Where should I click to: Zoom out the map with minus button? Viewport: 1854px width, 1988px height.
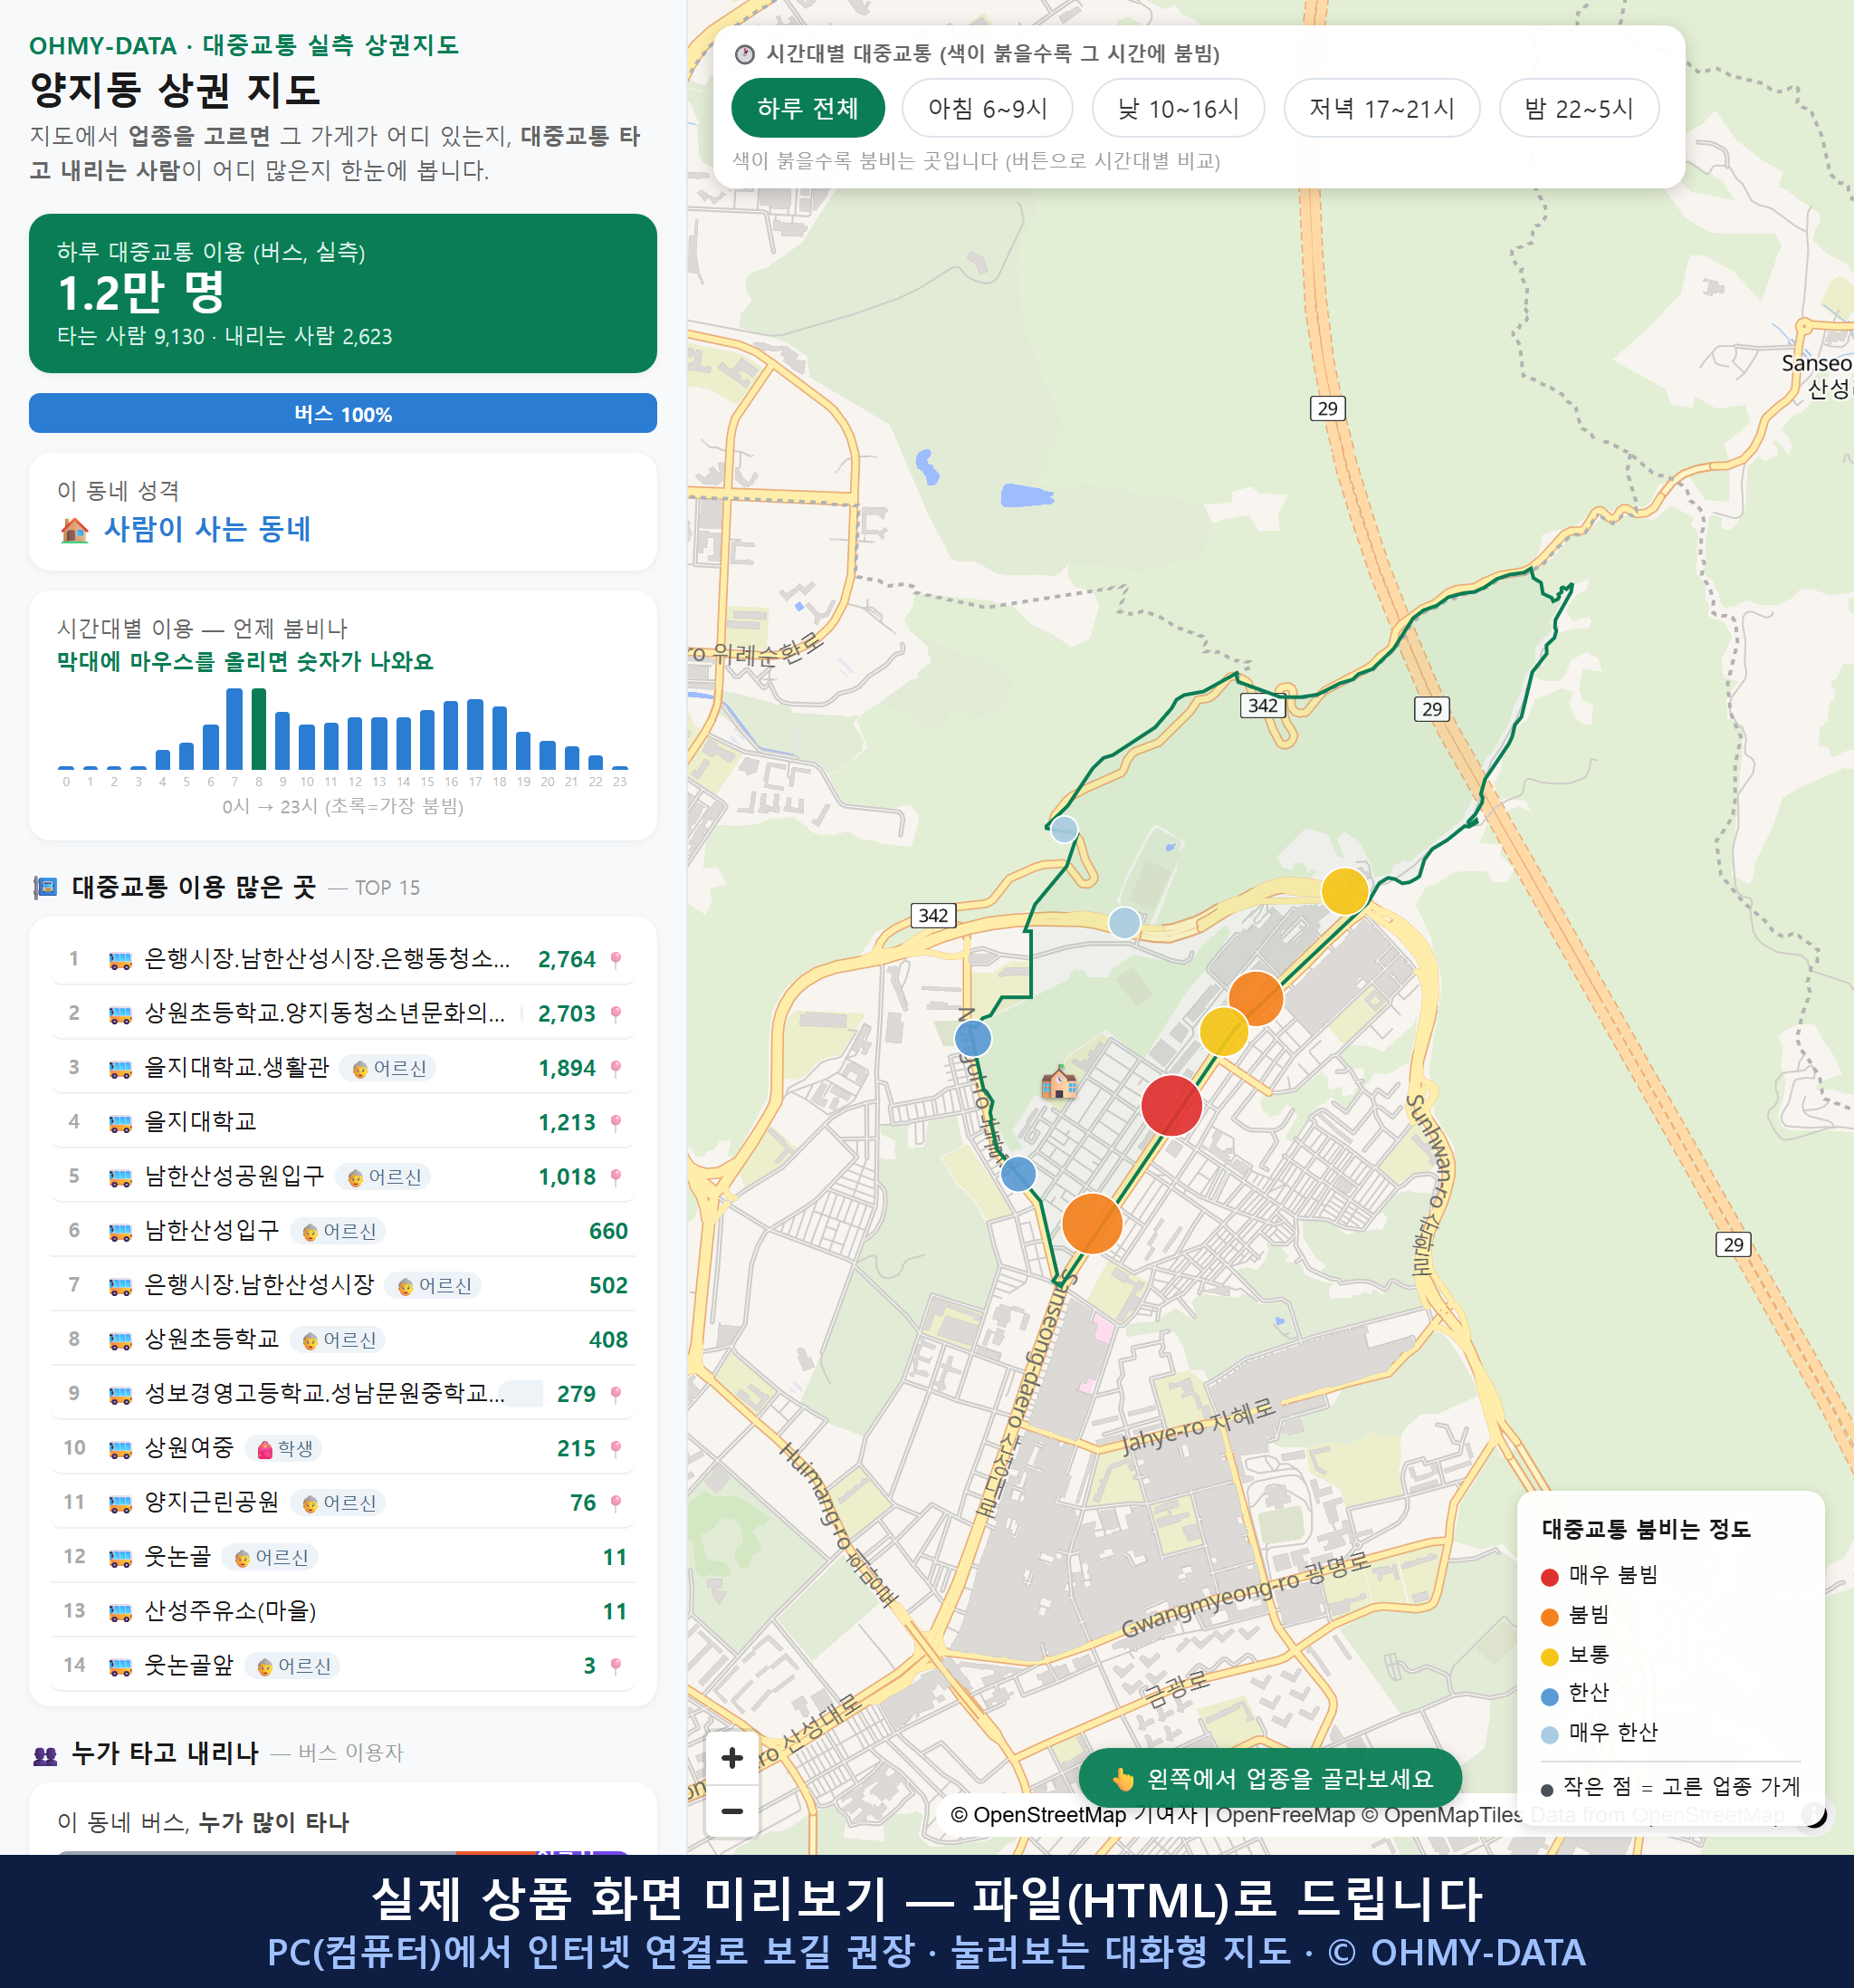[731, 1810]
